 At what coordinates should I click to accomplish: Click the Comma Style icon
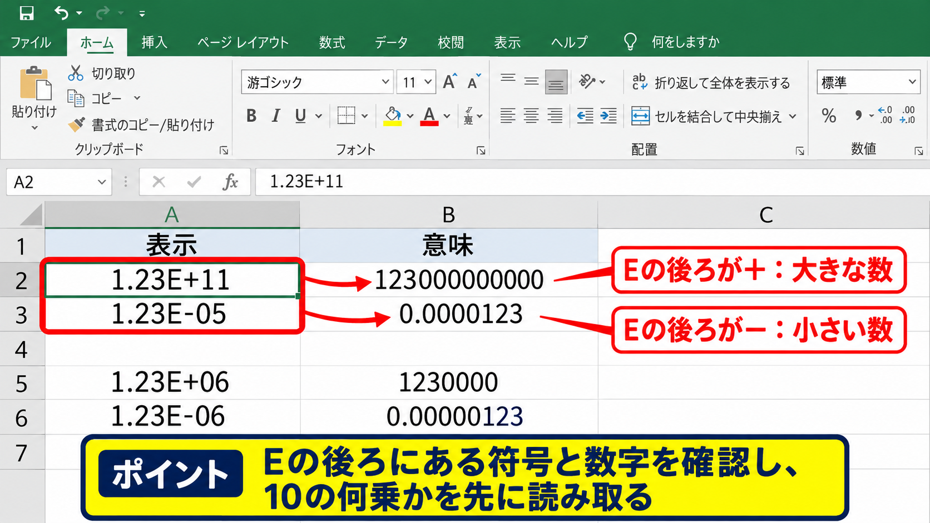[858, 116]
